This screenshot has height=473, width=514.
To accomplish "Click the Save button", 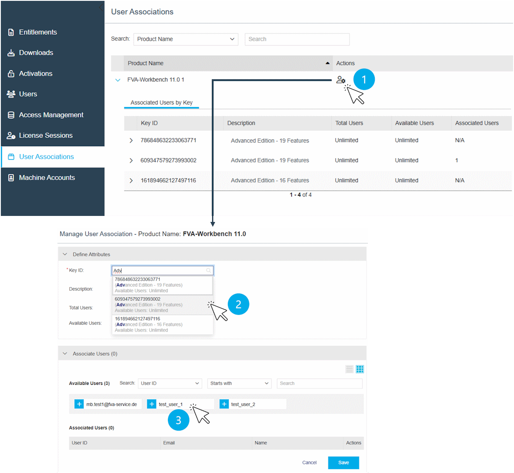I will (343, 463).
